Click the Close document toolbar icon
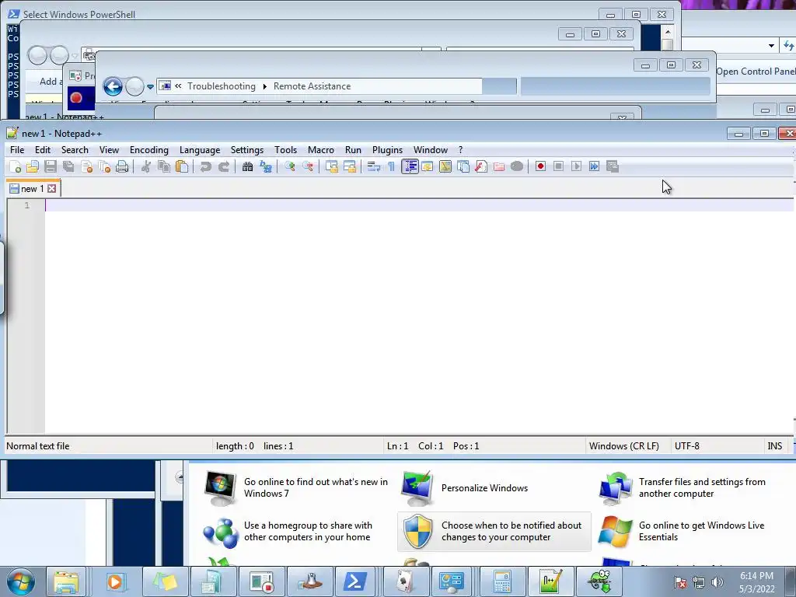Screen dimensions: 796x597 tap(87, 166)
